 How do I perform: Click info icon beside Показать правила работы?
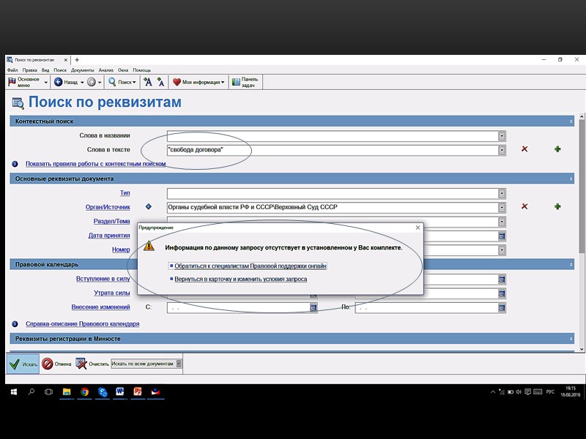(x=15, y=164)
